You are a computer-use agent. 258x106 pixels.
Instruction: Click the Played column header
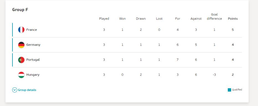[104, 19]
